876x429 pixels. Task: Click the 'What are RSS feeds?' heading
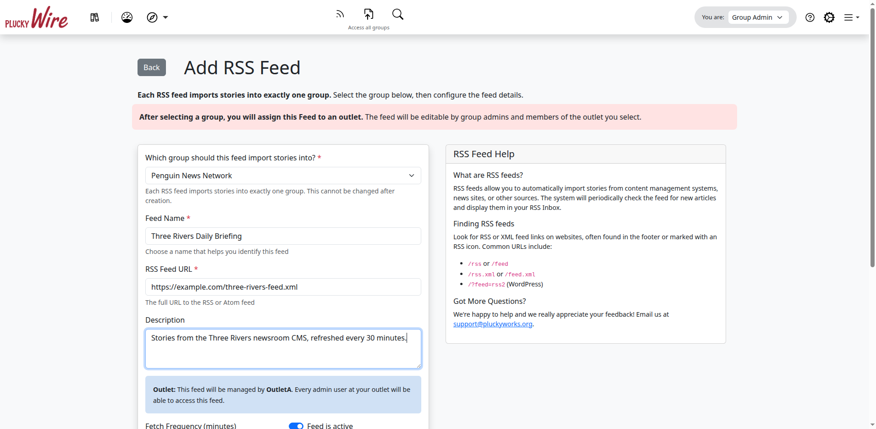coord(488,175)
